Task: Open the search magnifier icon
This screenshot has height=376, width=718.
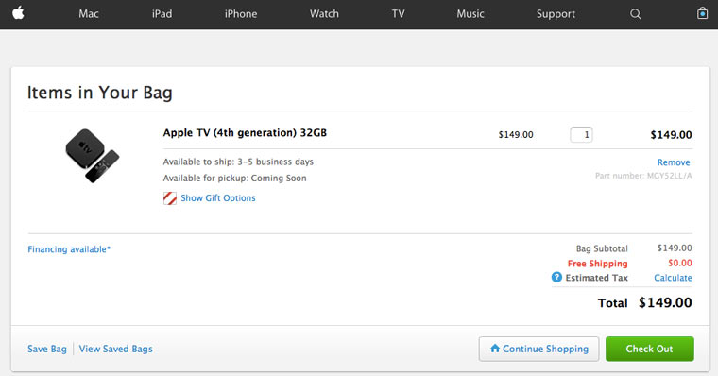Action: [x=636, y=14]
